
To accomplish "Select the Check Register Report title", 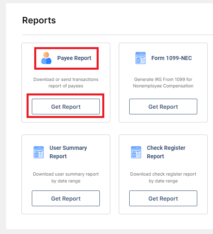I will pyautogui.click(x=166, y=152).
